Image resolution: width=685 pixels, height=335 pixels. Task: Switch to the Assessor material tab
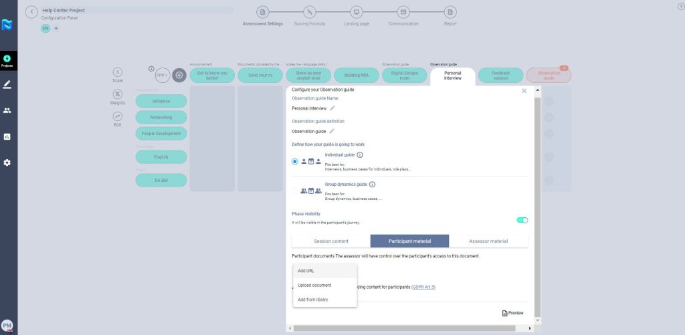tap(488, 241)
